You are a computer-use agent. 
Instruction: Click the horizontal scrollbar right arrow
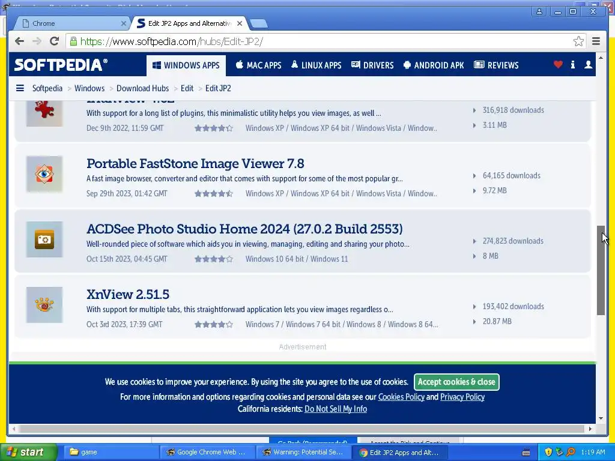pos(590,429)
